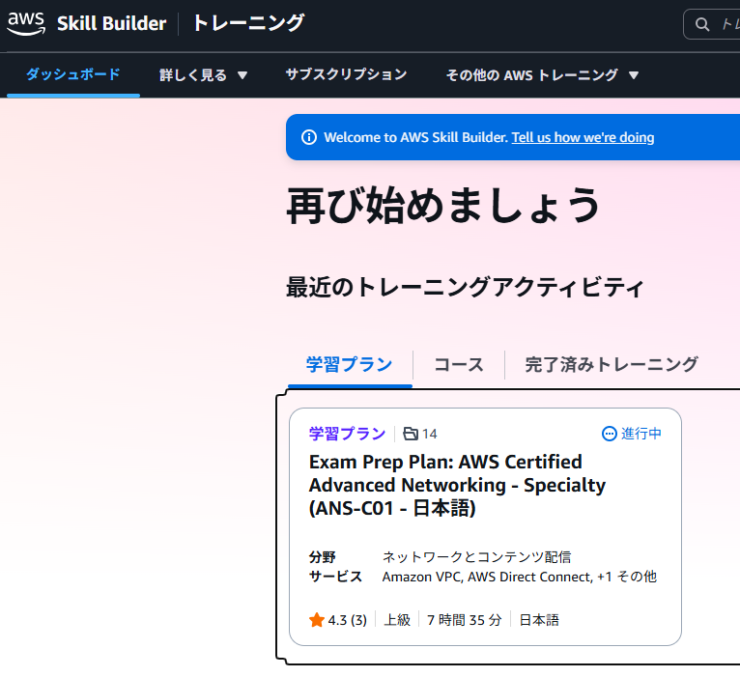This screenshot has width=740, height=677.
Task: Click the 分野 field label
Action: (322, 557)
